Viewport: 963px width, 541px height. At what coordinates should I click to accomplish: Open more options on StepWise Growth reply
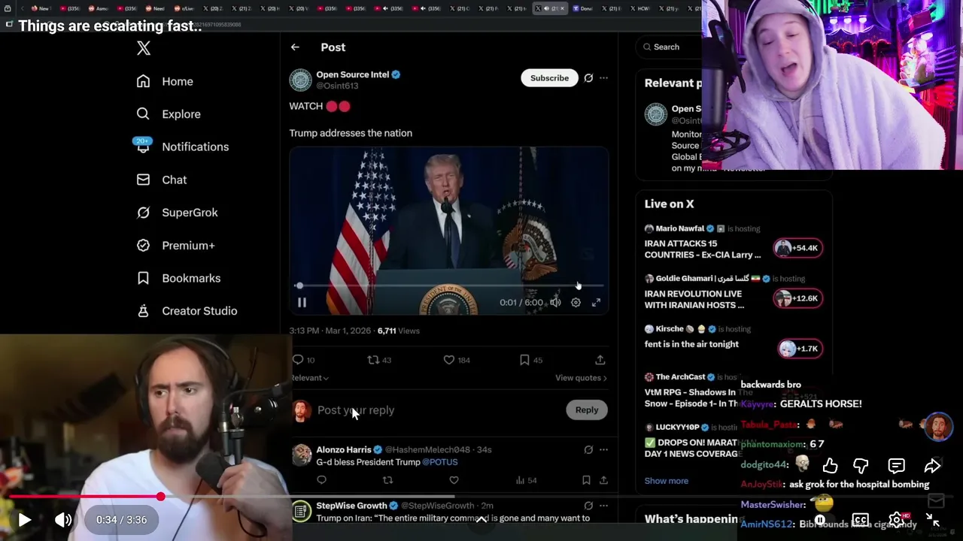603,506
